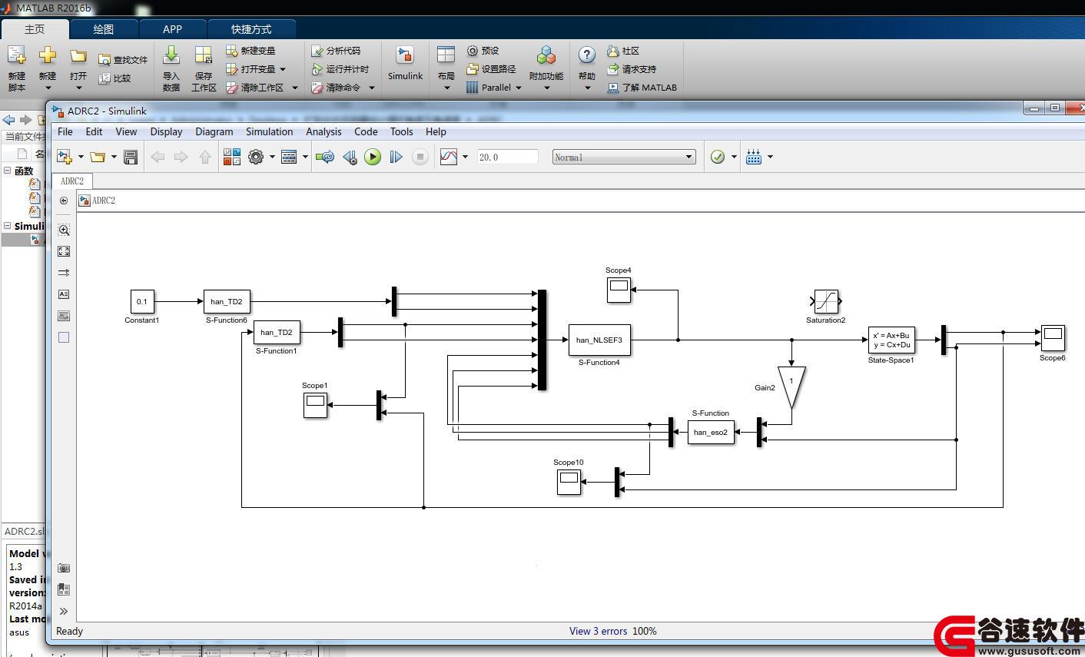Image resolution: width=1085 pixels, height=657 pixels.
Task: Select the han_eso2 S-Function block
Action: (711, 432)
